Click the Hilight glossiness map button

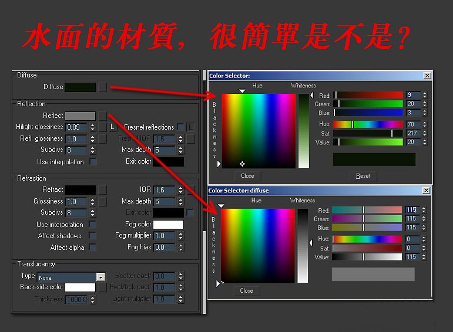102,127
